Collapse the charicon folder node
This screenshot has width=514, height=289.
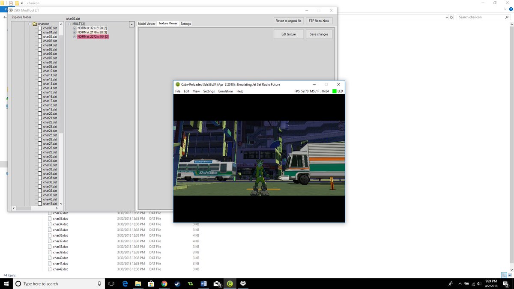(30, 24)
